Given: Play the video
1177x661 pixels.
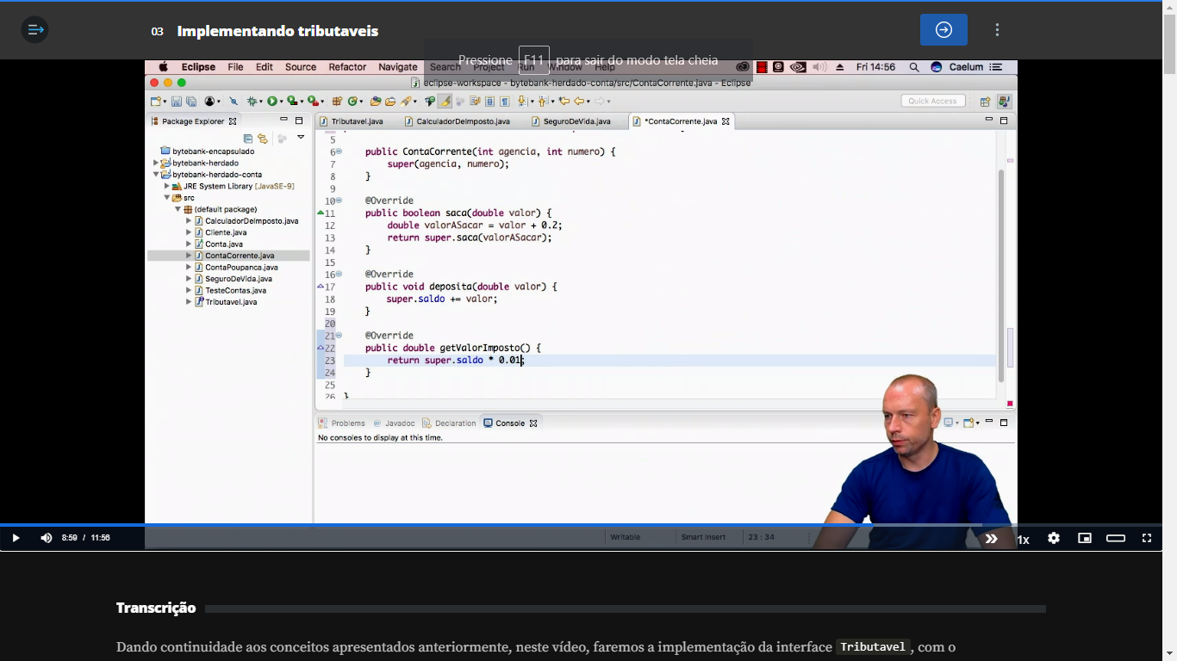Looking at the screenshot, I should (16, 538).
